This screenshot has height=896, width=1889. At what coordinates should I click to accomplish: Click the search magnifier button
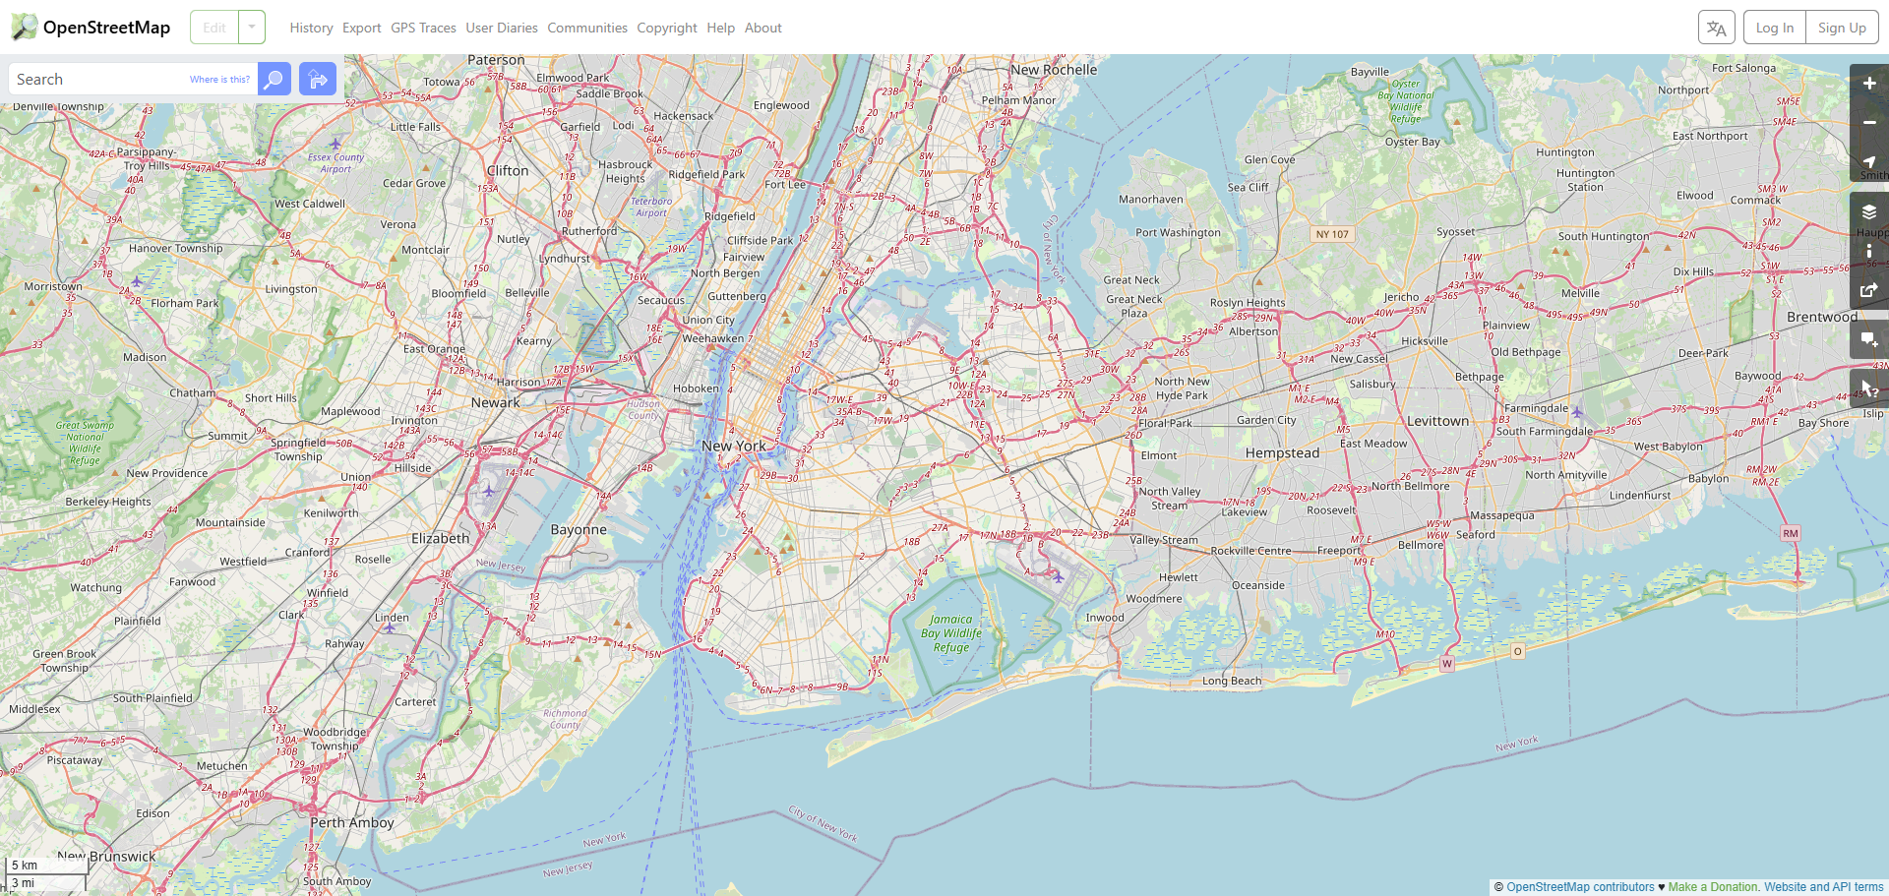coord(274,80)
